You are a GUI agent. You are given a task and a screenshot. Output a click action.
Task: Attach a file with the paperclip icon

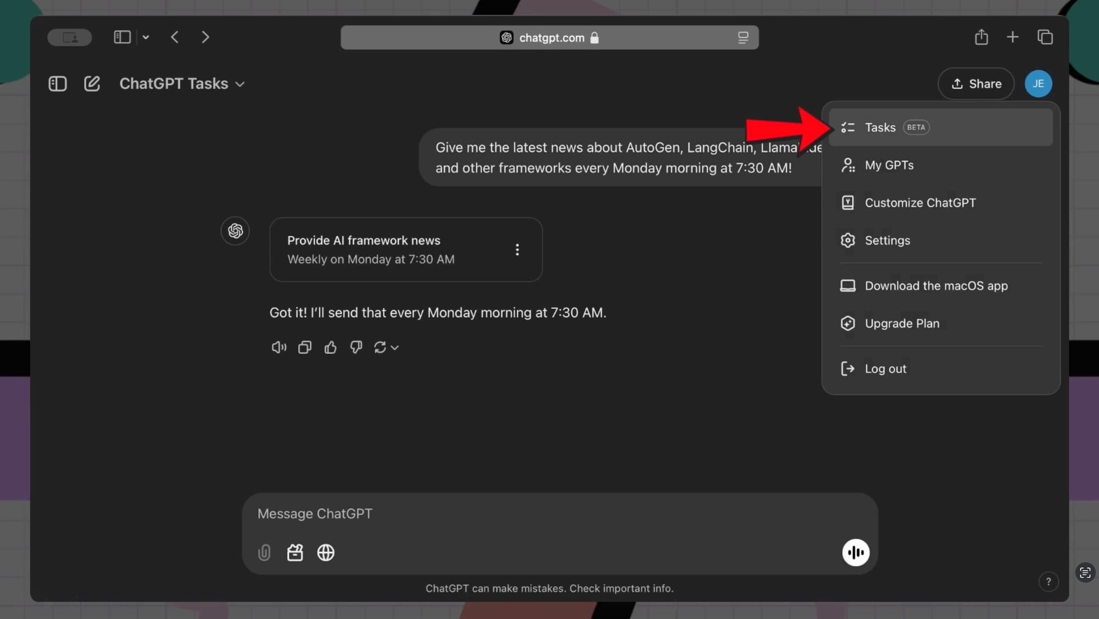coord(264,552)
